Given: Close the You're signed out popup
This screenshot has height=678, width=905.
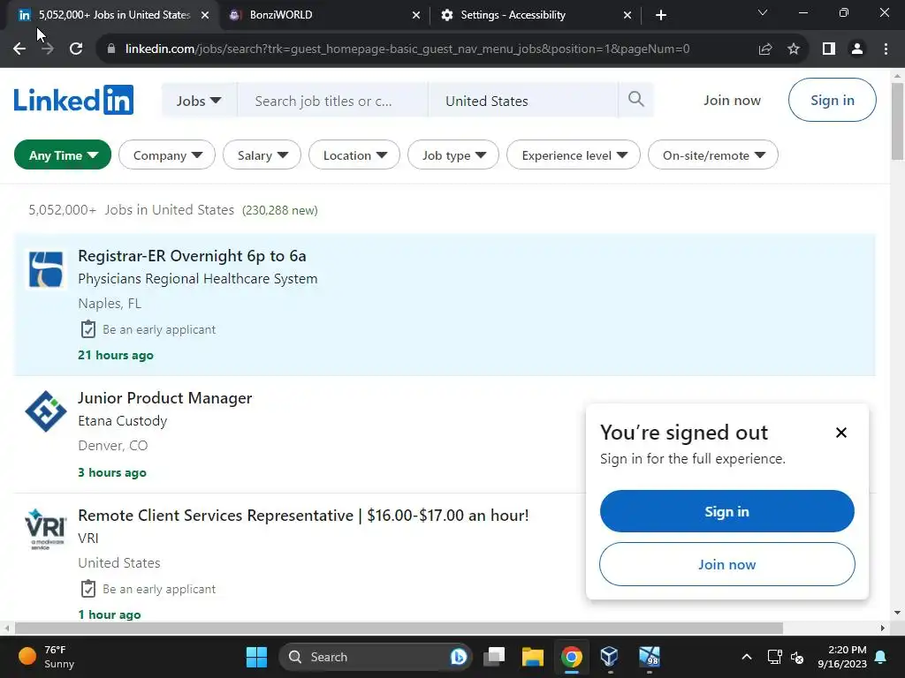Looking at the screenshot, I should (841, 433).
